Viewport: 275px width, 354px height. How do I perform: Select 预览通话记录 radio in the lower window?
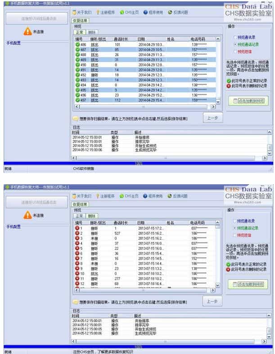tap(235, 228)
